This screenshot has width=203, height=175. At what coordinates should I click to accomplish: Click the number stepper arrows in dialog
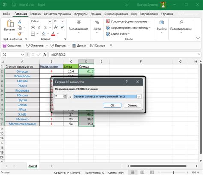click(65, 96)
